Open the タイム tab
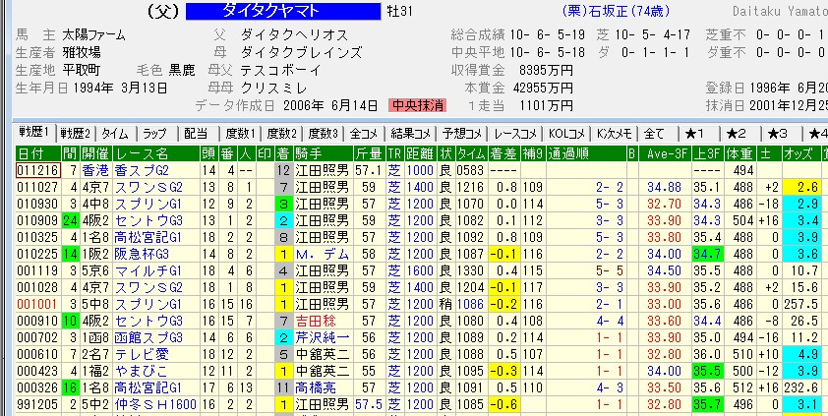This screenshot has width=828, height=416. pos(115,133)
